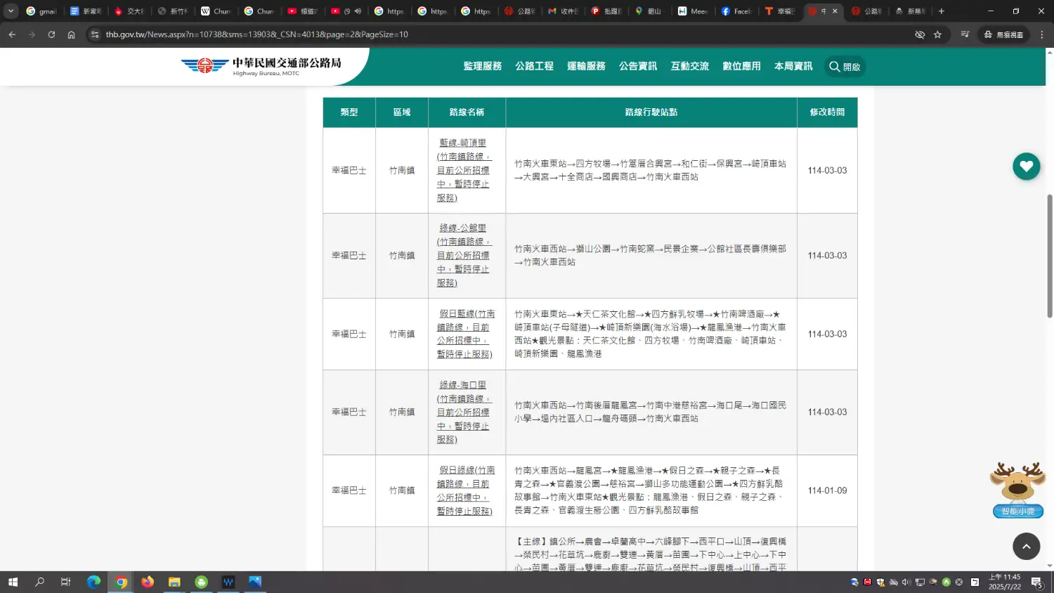Open the site information icon in address bar
The width and height of the screenshot is (1054, 593).
point(95,34)
